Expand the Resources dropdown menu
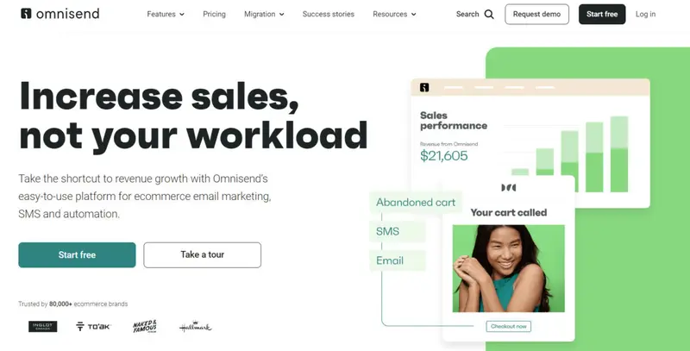Screen dimensions: 690x351 tap(394, 14)
